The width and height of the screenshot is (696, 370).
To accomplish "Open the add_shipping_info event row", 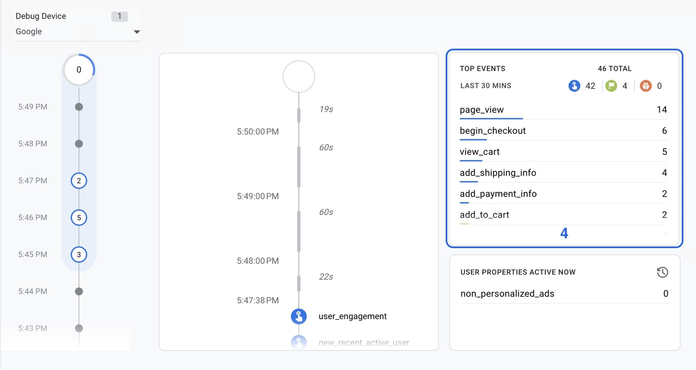I will 498,173.
